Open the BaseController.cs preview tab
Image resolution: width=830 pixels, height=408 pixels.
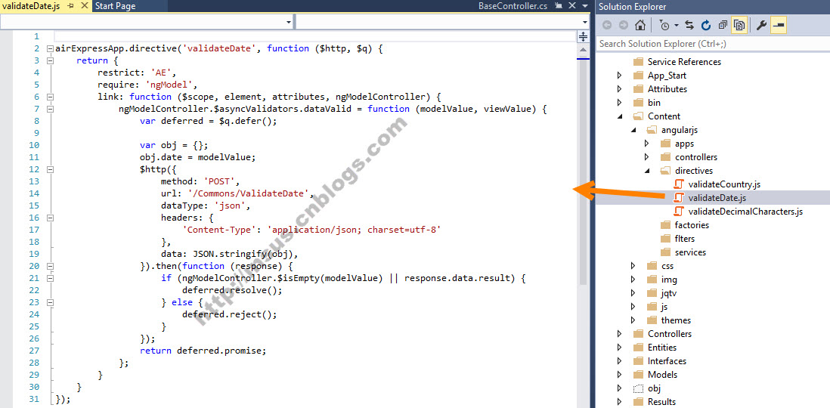[x=513, y=6]
